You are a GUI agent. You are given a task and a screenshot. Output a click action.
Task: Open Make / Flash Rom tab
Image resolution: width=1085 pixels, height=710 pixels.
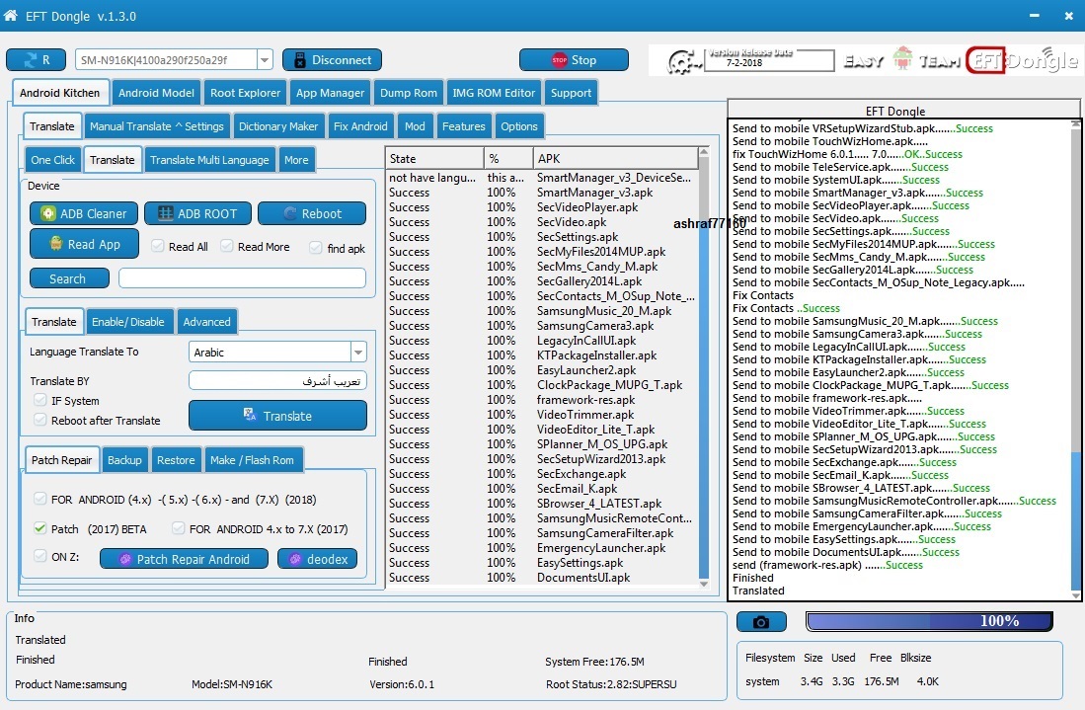click(252, 460)
